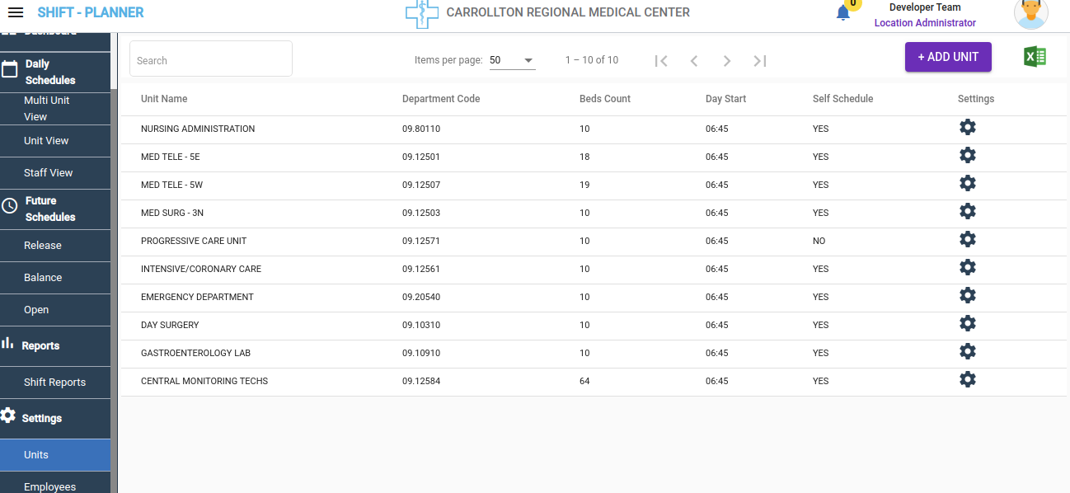This screenshot has width=1070, height=493.
Task: Open settings gear for Emergency Department
Action: click(968, 295)
